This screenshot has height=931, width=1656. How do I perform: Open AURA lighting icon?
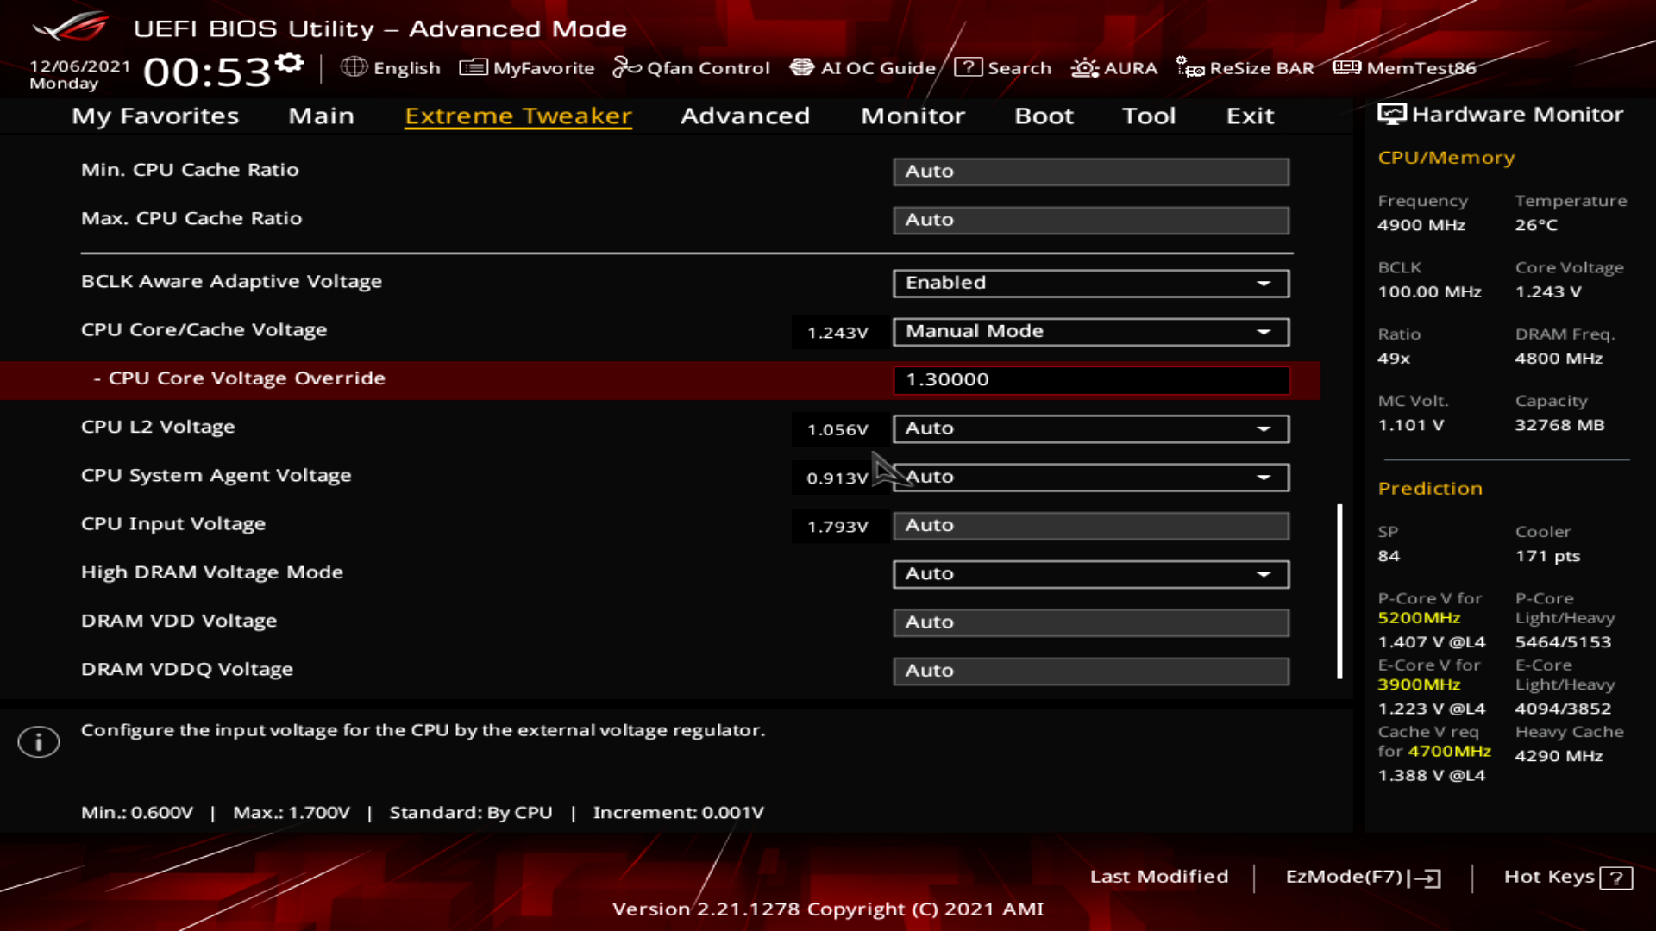point(1084,67)
